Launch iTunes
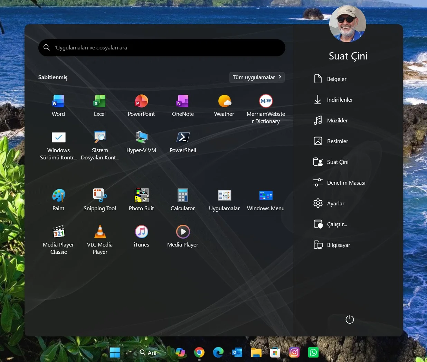Image resolution: width=427 pixels, height=362 pixels. pos(141,236)
